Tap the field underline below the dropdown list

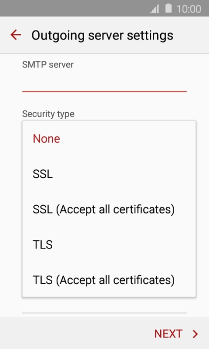pyautogui.click(x=104, y=313)
